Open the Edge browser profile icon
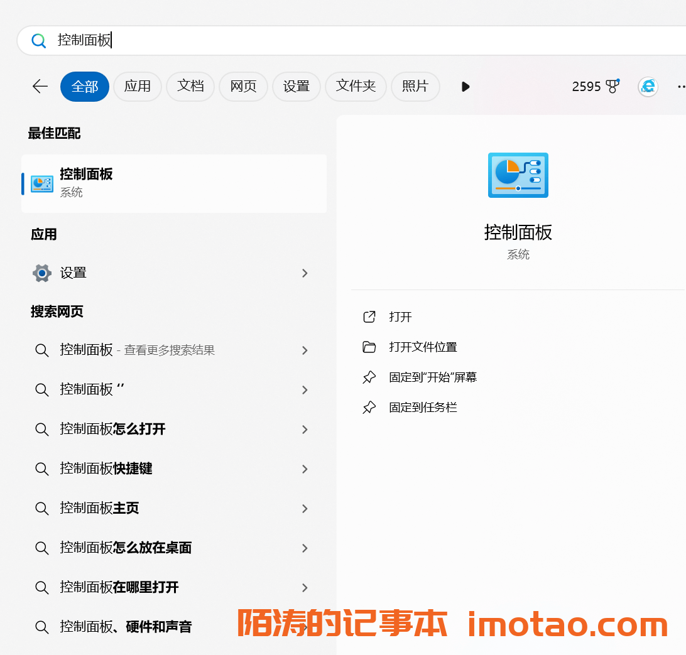Screen dimensions: 686x655 pyautogui.click(x=648, y=87)
